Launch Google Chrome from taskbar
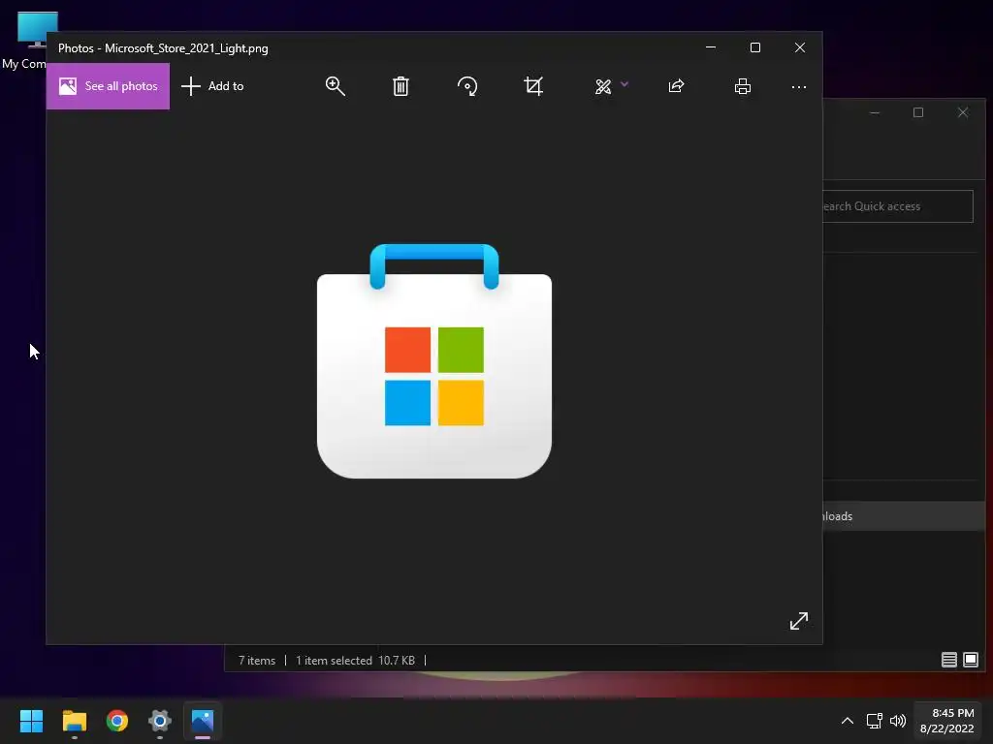993x744 pixels. [117, 721]
